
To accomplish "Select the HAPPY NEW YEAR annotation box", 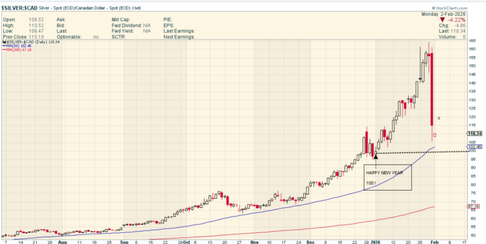I will click(387, 177).
